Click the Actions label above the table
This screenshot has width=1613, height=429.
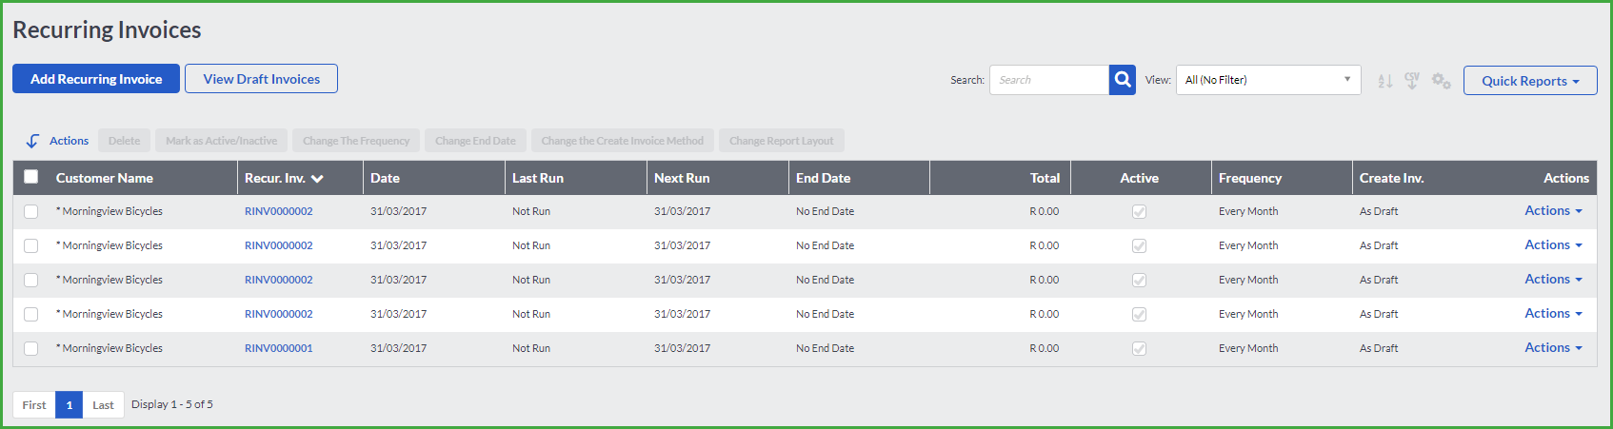(x=69, y=141)
